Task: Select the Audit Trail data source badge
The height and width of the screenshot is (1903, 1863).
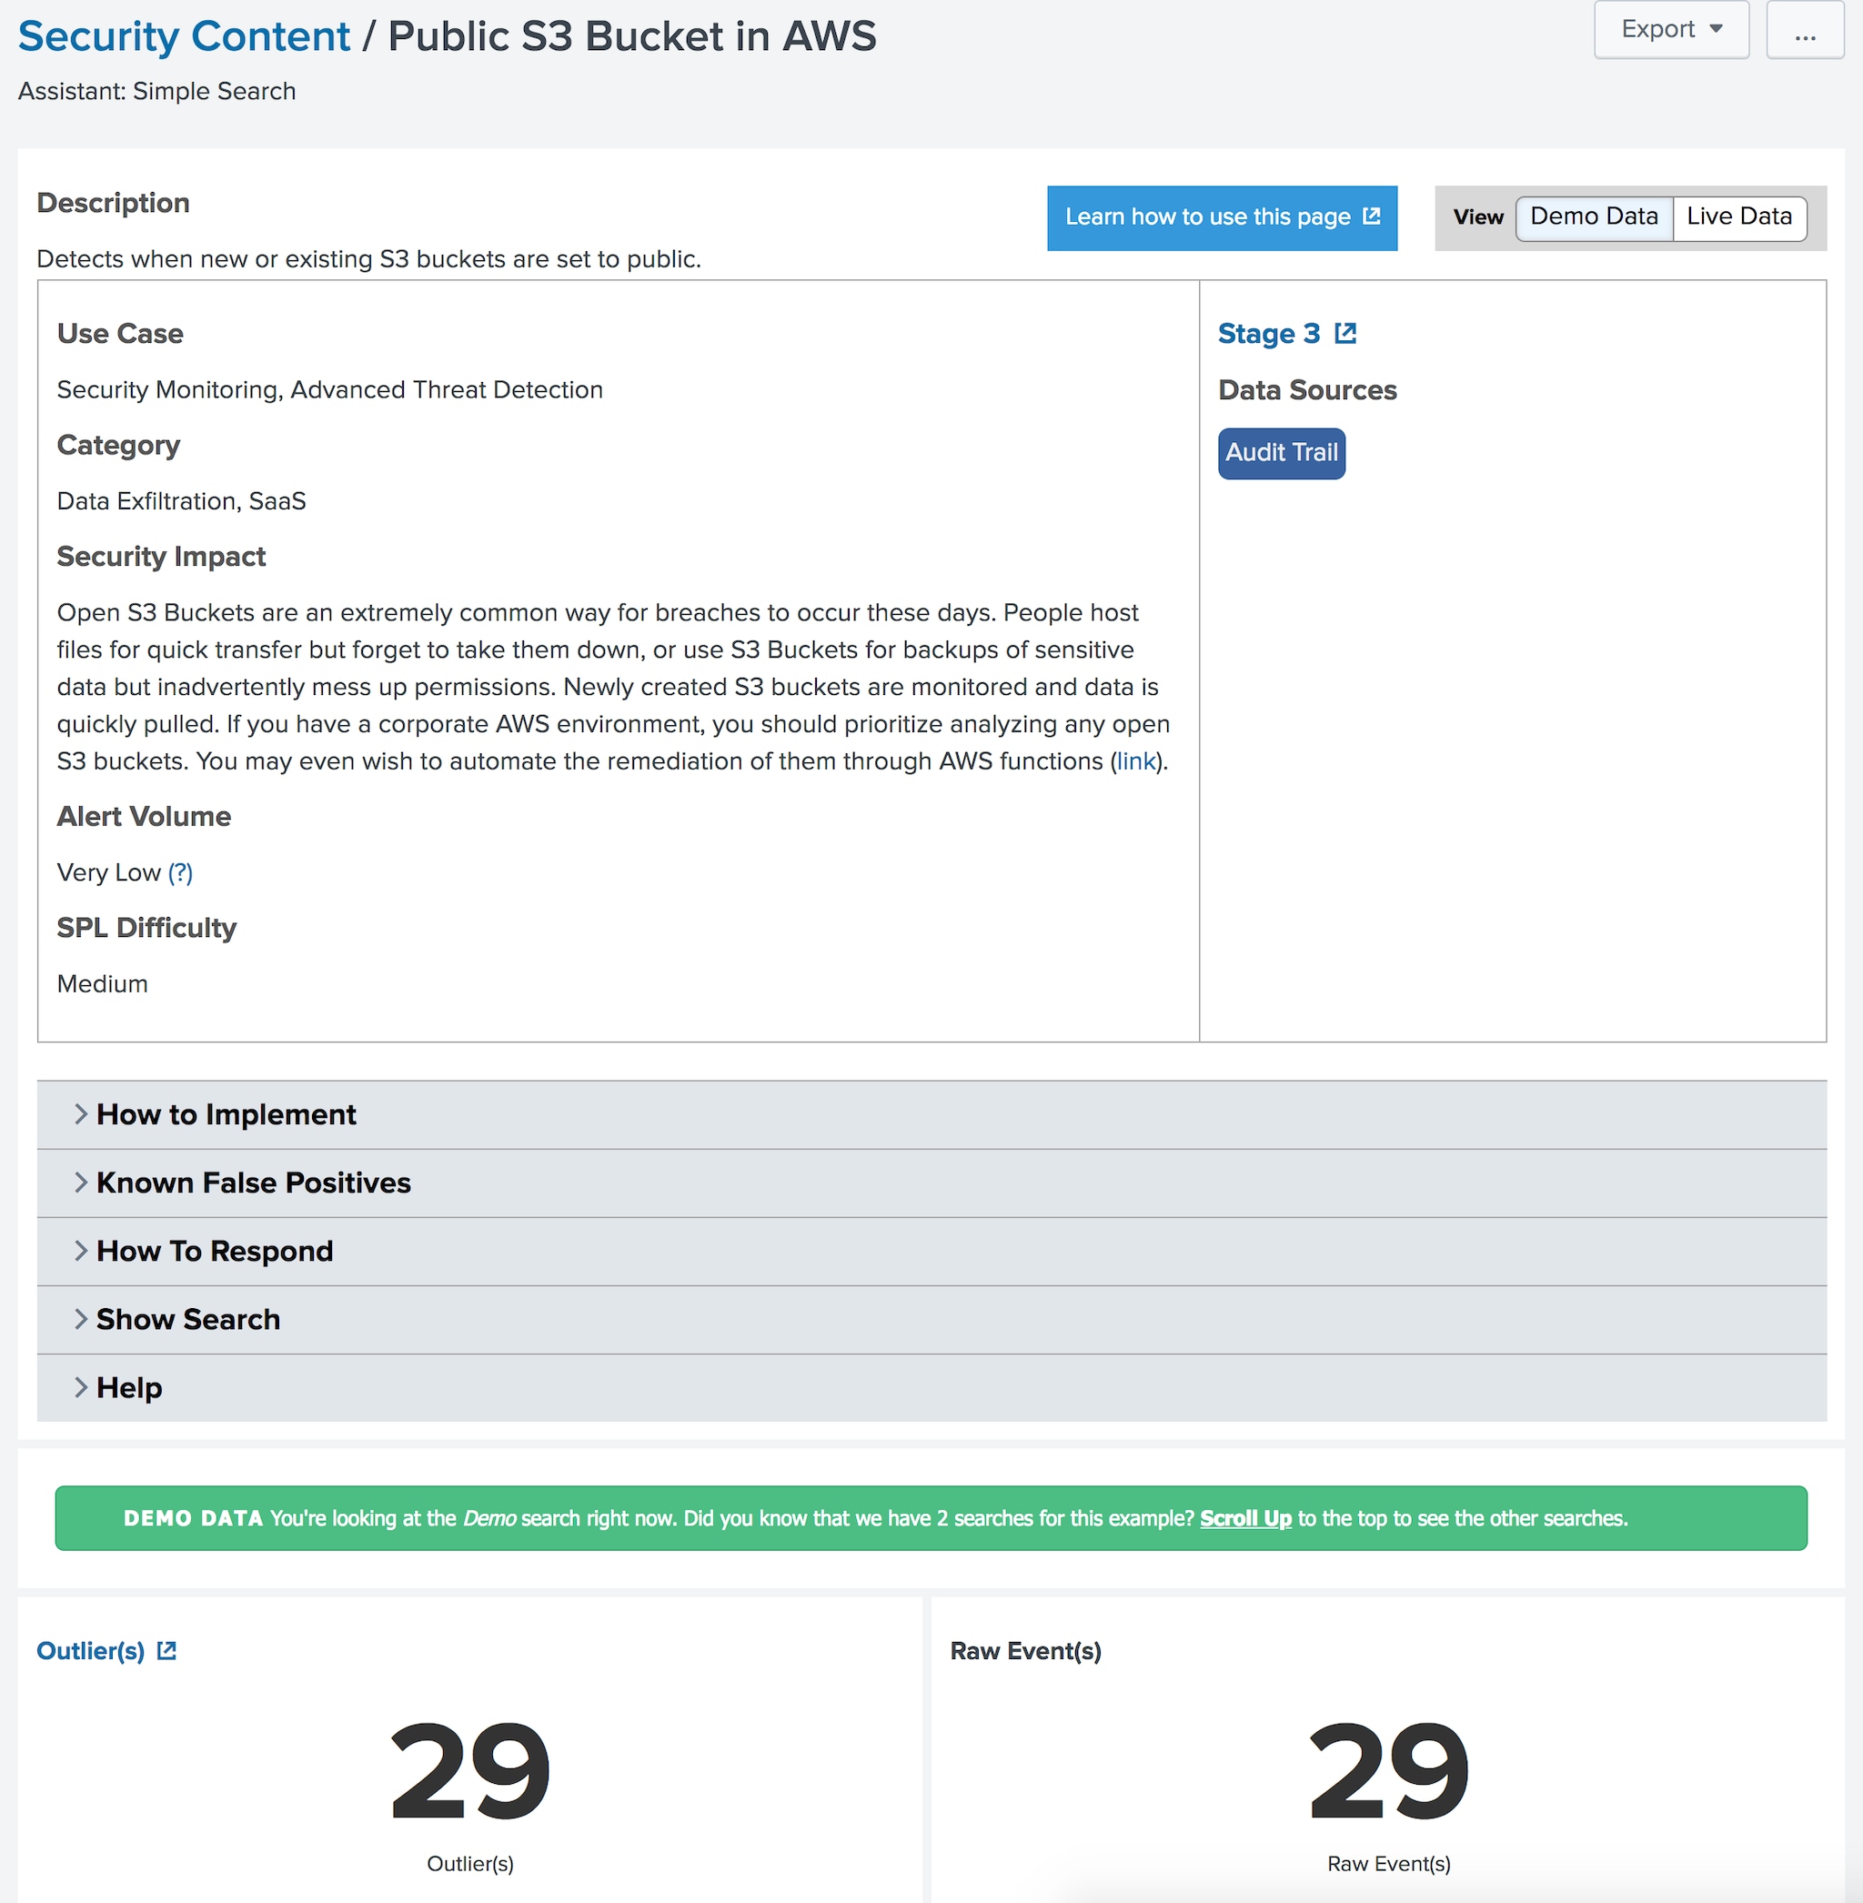Action: point(1281,453)
